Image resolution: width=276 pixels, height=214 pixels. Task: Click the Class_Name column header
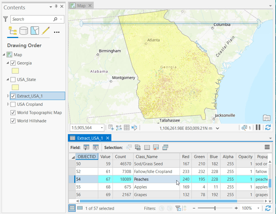[x=147, y=156]
